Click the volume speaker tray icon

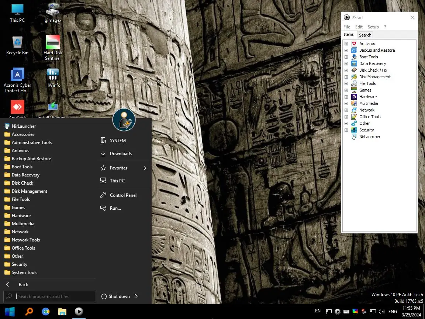click(381, 312)
